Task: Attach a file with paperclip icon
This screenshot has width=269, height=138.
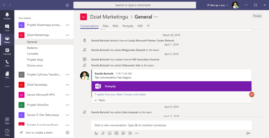Action: (x=103, y=133)
